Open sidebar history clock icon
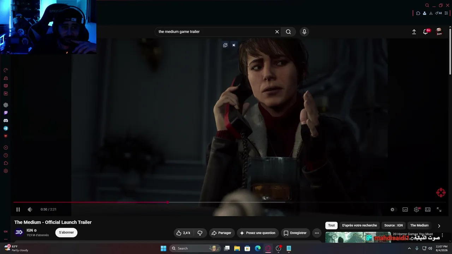 [6, 156]
